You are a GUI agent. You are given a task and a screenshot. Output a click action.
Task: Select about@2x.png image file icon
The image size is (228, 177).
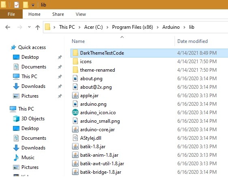(75, 87)
